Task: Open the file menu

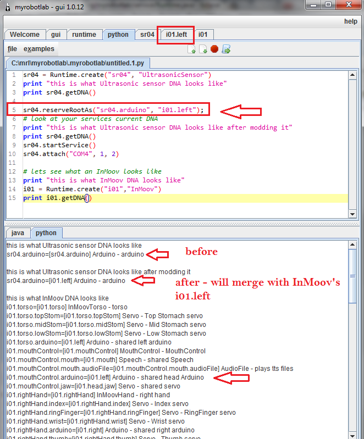Action: [x=12, y=49]
